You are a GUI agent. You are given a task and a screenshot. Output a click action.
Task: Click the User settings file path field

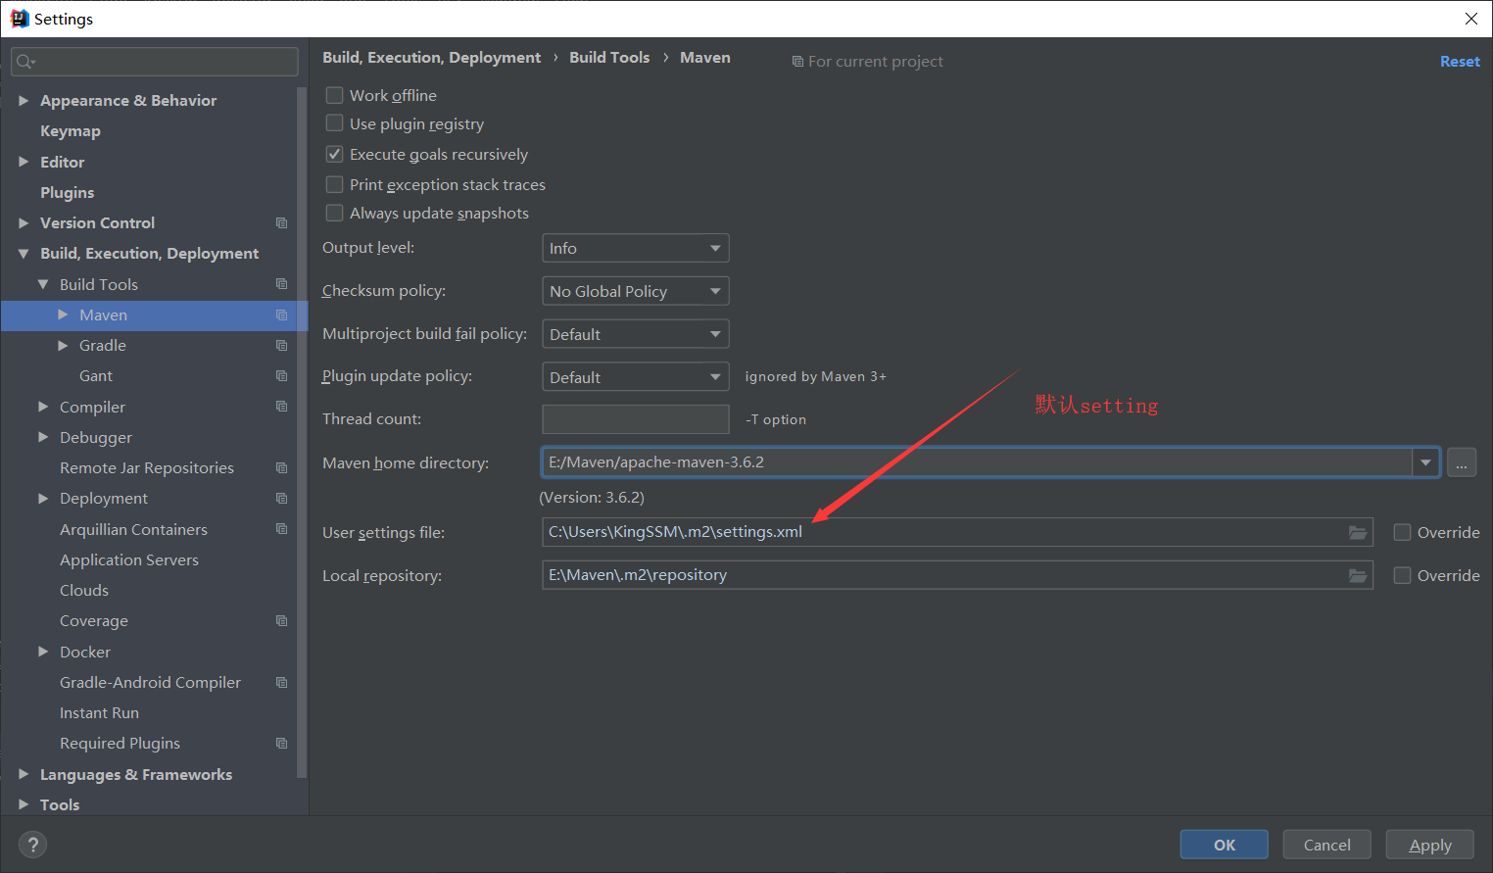[957, 532]
